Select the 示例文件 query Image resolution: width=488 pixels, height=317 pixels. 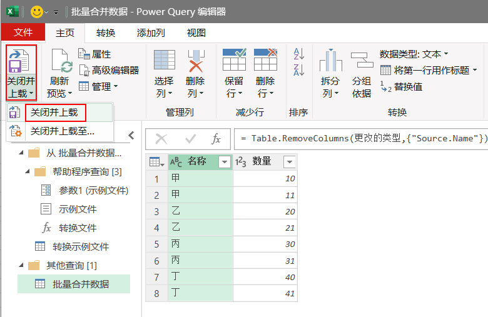[69, 209]
